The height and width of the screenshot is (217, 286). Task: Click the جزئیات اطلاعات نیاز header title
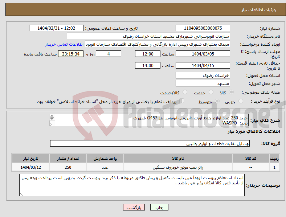(259, 10)
